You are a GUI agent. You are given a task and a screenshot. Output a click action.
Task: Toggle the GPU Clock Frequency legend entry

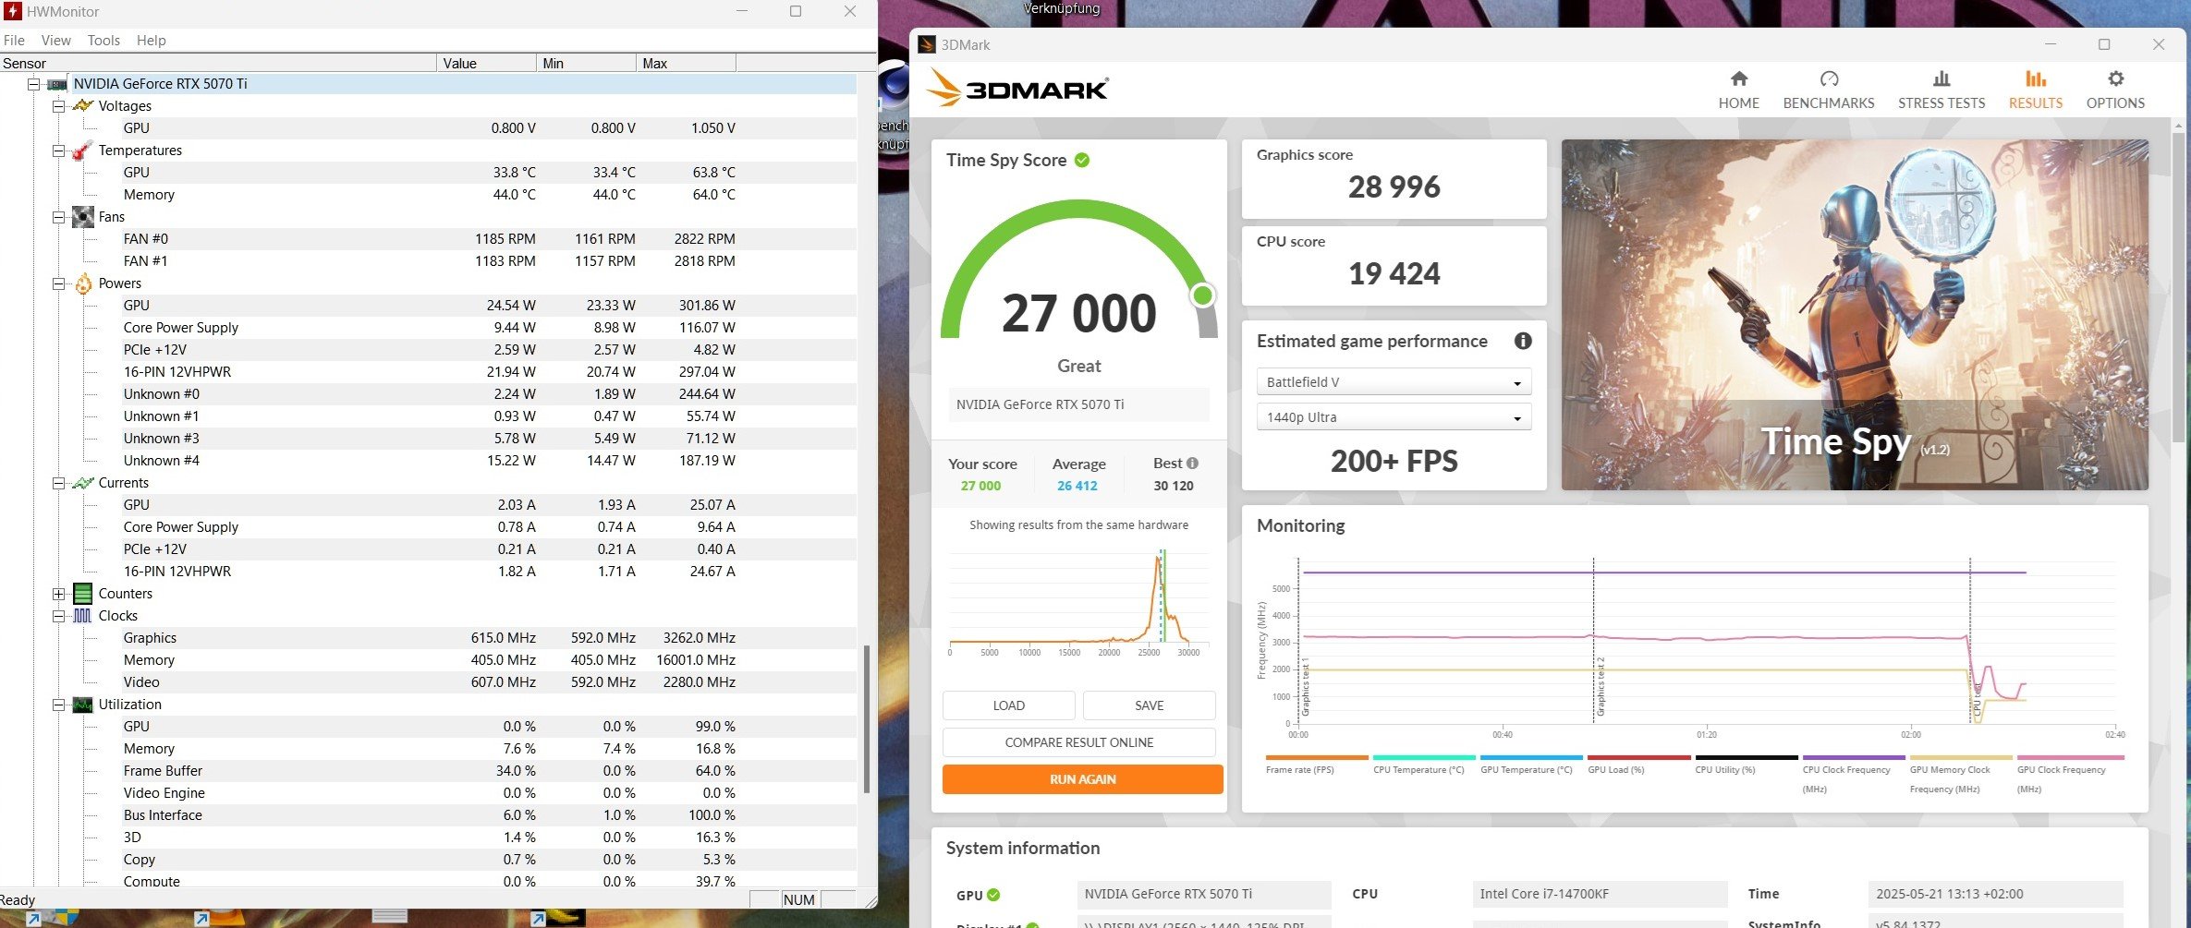[2068, 775]
